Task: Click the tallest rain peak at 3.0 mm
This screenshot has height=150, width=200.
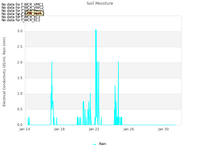Action: [x=96, y=30]
